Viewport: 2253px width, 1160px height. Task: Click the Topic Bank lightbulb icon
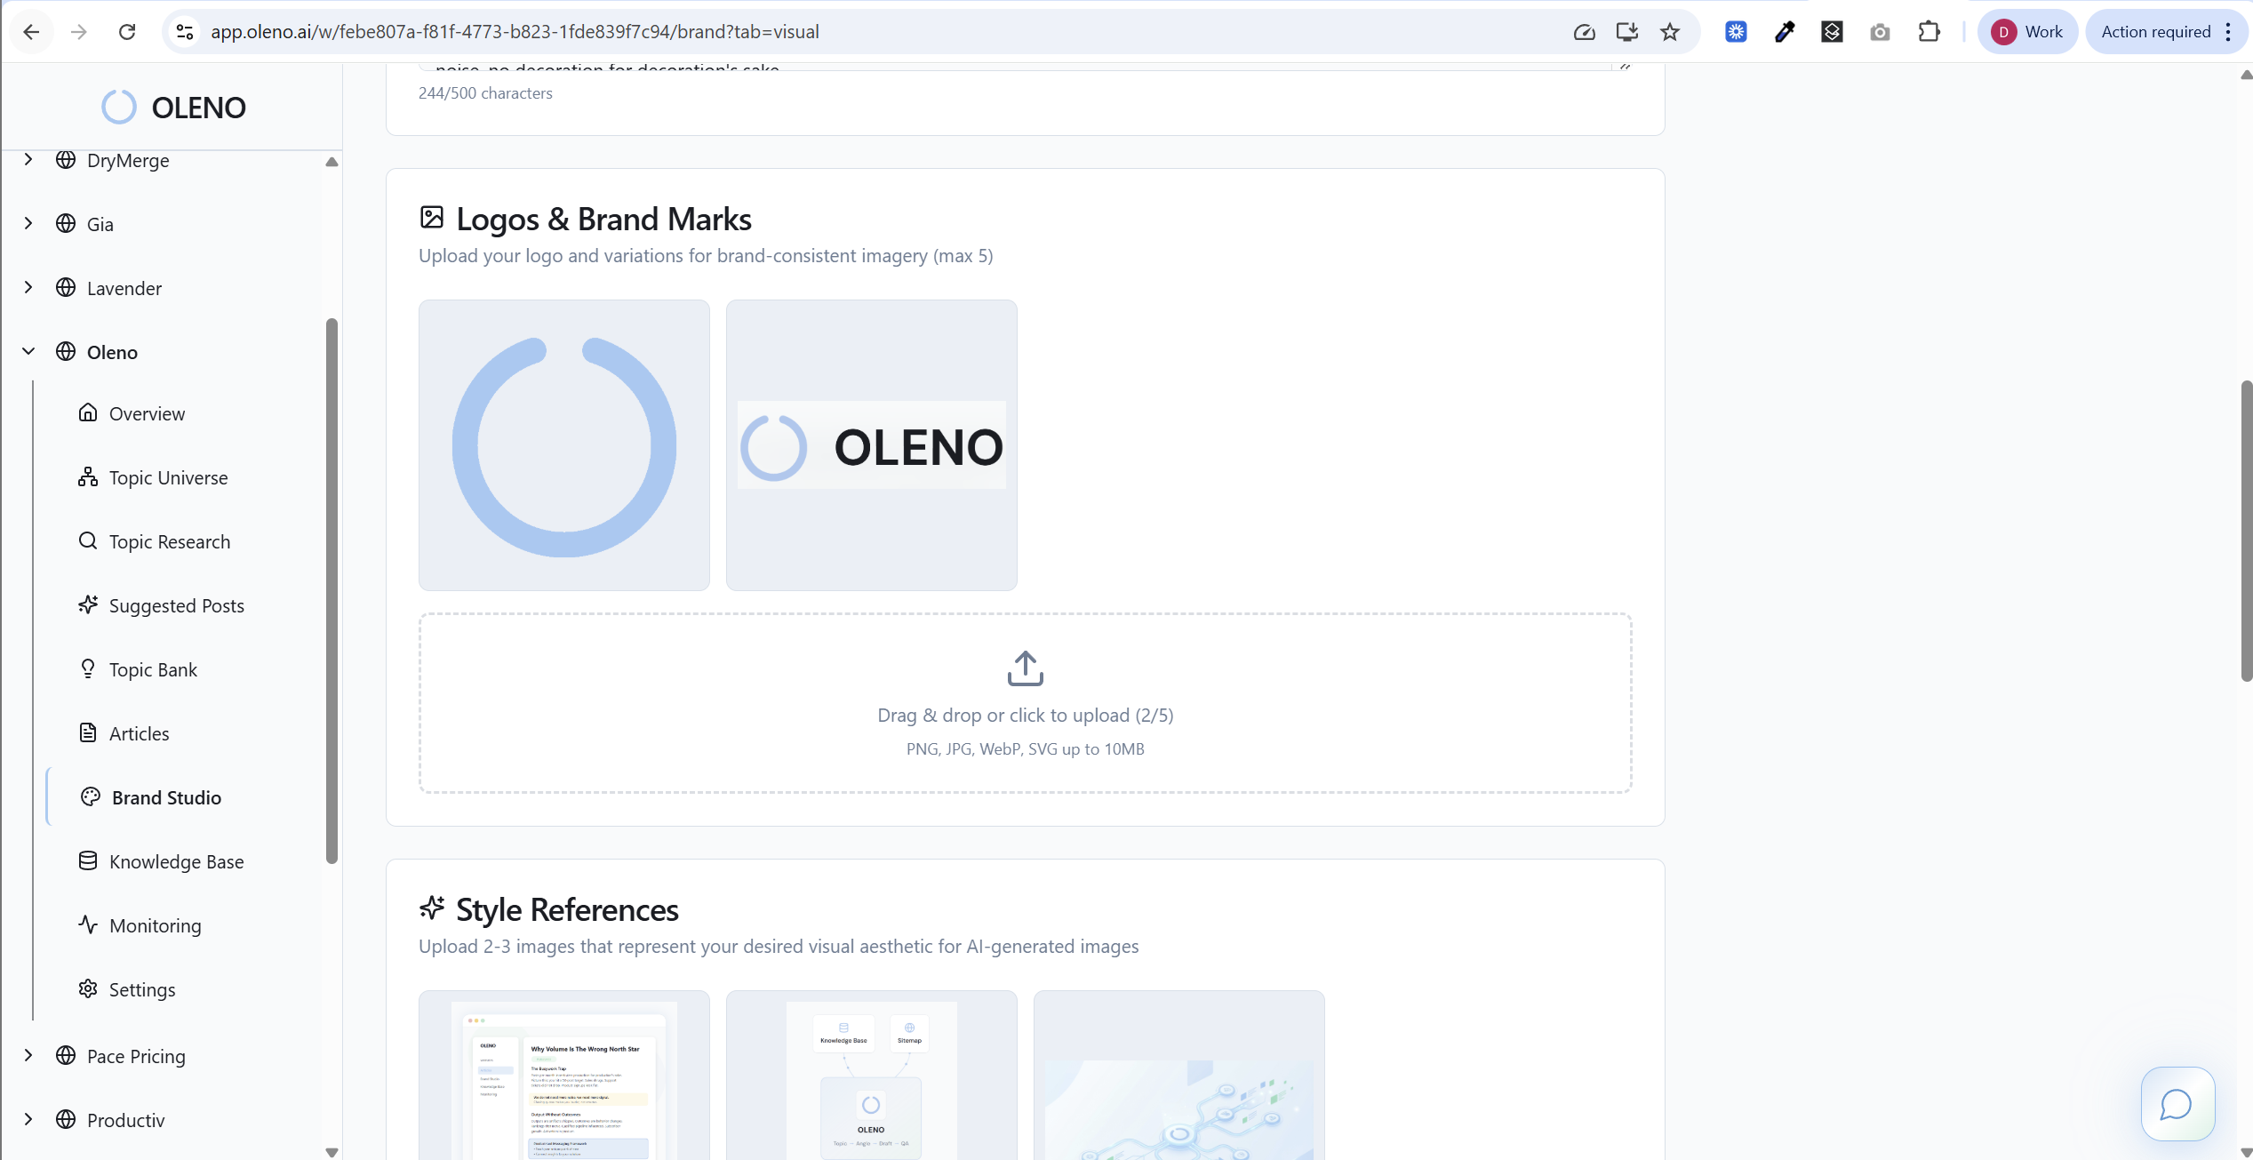[88, 668]
